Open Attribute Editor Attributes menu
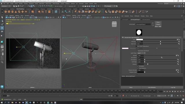185x104 pixels. (137, 16)
